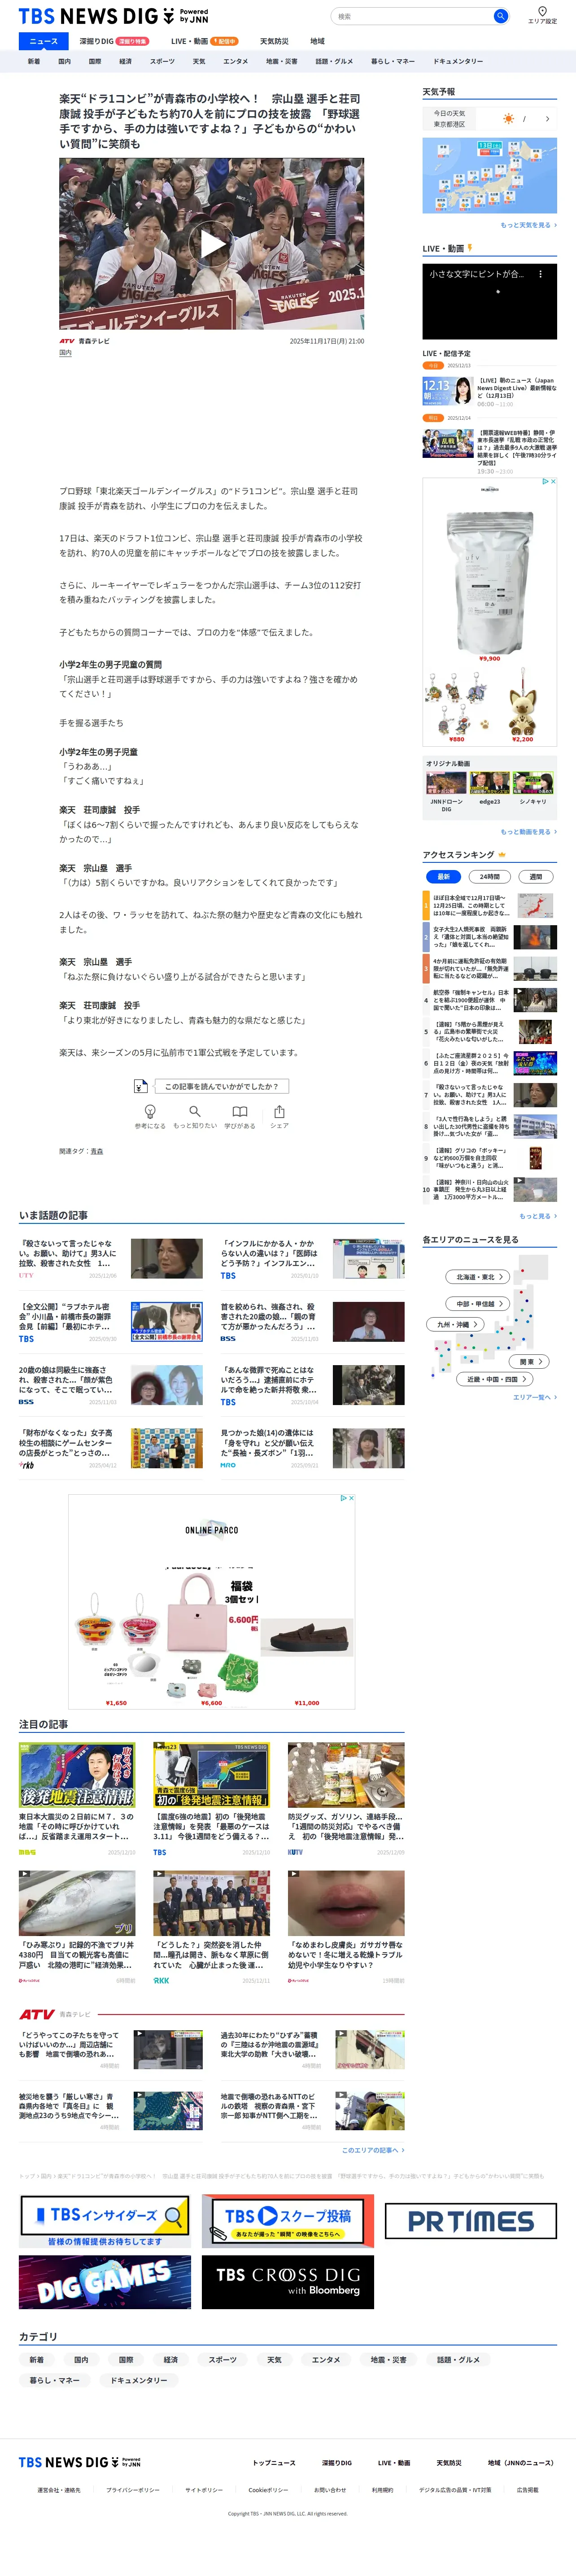The width and height of the screenshot is (576, 2576).
Task: Select the 深掘りDIG main tab
Action: click(x=113, y=41)
